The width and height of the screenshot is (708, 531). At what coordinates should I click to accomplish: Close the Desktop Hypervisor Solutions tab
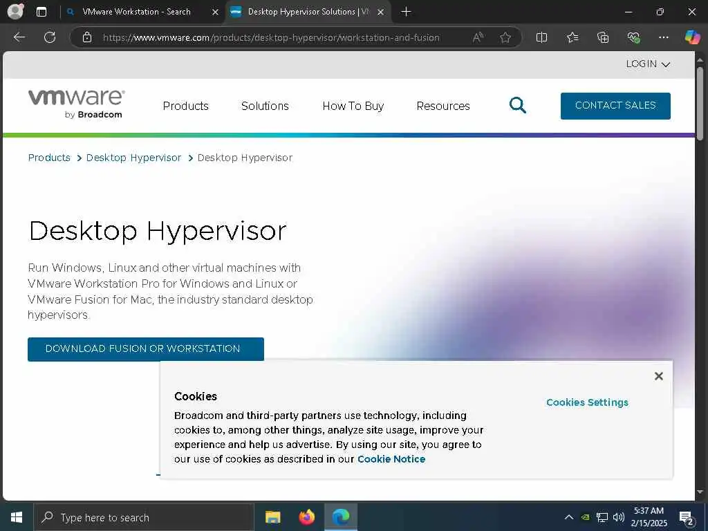pos(381,12)
